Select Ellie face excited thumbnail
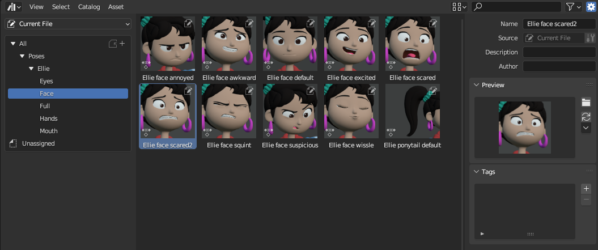 [x=351, y=44]
